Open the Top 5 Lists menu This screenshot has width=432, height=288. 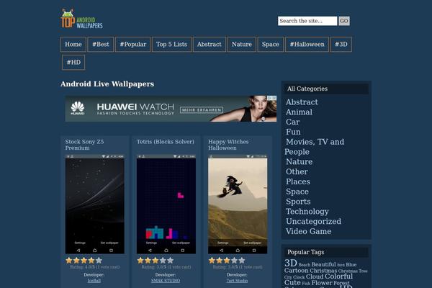(171, 45)
